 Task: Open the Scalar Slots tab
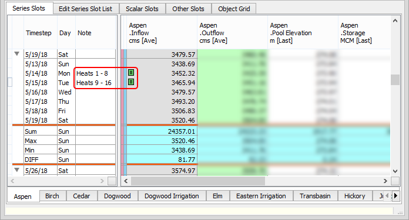pos(142,9)
